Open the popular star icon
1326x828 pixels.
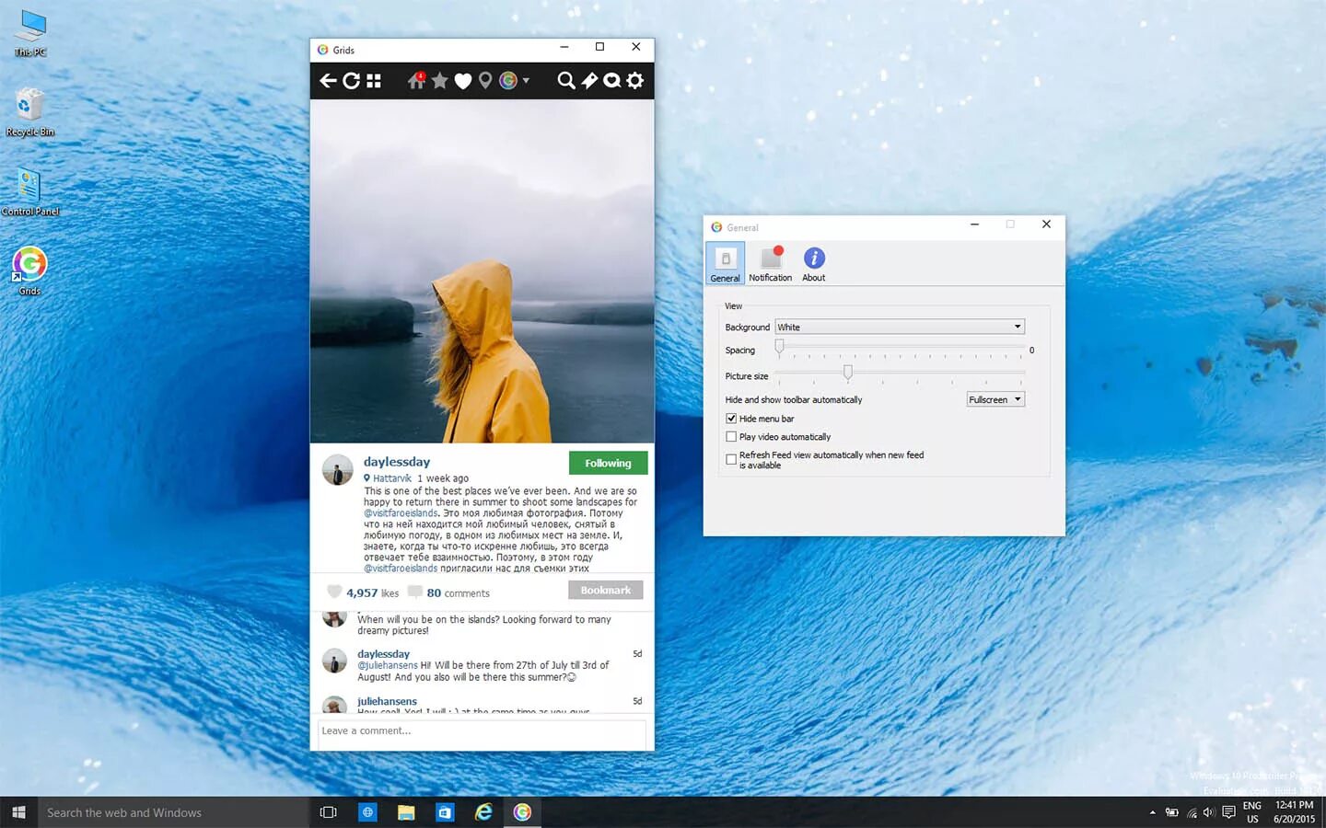[x=440, y=81]
